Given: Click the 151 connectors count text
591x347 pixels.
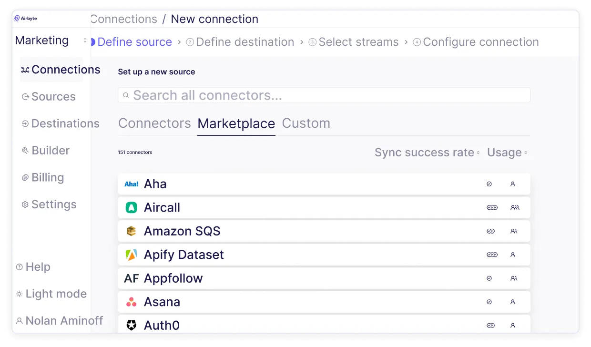Looking at the screenshot, I should tap(135, 153).
